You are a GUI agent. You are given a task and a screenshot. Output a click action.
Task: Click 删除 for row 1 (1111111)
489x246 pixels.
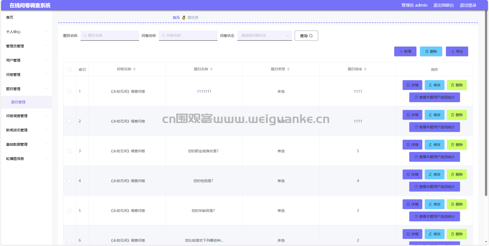click(x=457, y=85)
